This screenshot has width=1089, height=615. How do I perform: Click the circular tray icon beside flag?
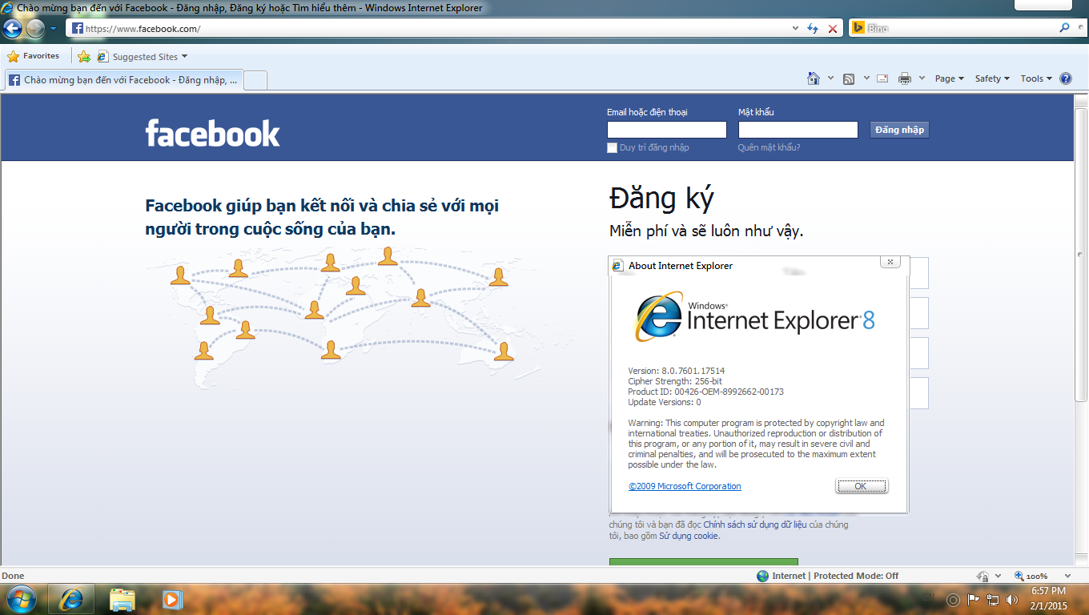[x=953, y=599]
